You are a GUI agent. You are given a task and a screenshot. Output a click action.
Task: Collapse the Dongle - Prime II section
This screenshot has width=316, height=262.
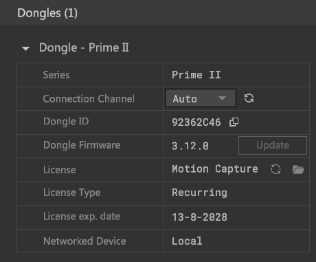[25, 48]
